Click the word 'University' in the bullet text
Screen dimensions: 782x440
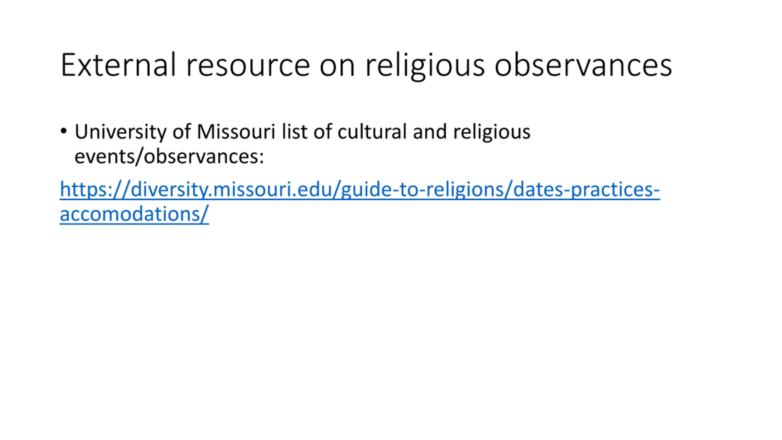121,132
